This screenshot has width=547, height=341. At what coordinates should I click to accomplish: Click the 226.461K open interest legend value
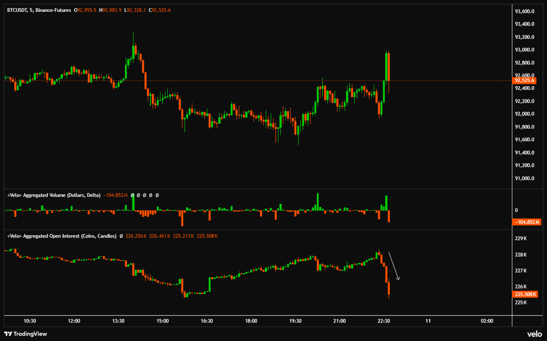pos(160,236)
